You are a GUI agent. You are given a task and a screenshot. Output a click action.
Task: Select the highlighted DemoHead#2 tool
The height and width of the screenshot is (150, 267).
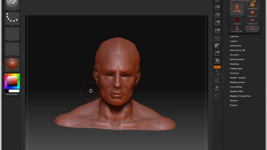(x=252, y=29)
